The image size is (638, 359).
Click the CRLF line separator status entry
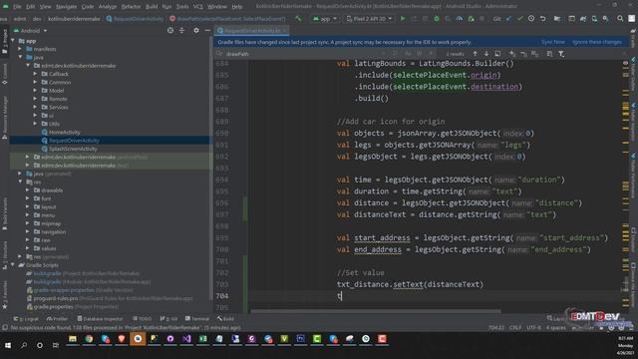[x=515, y=328]
